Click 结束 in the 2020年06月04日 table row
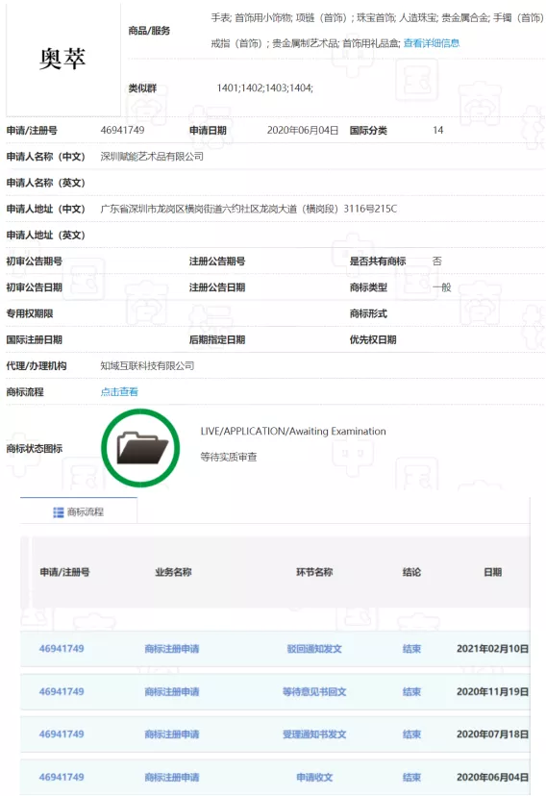The width and height of the screenshot is (546, 796). pyautogui.click(x=411, y=778)
